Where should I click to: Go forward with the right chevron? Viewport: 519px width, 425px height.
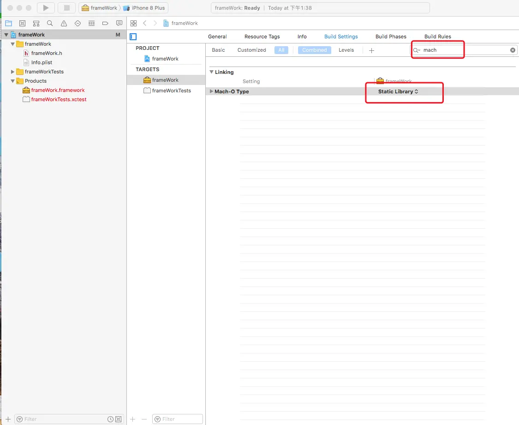tap(155, 23)
